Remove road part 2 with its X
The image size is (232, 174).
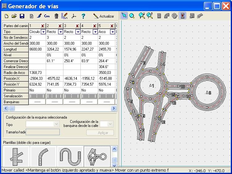click(x=60, y=26)
